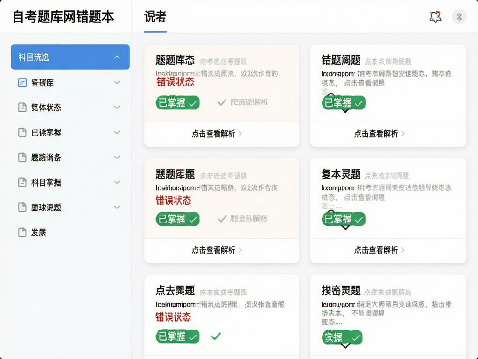
Task: Click the 科目掌握 document icon
Action: [22, 182]
